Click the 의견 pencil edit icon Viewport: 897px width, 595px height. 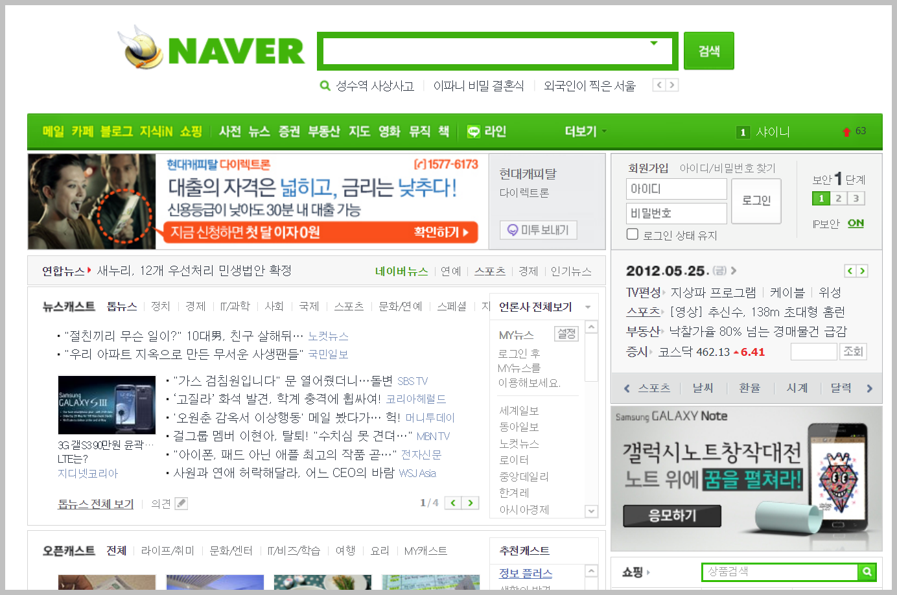(x=181, y=503)
